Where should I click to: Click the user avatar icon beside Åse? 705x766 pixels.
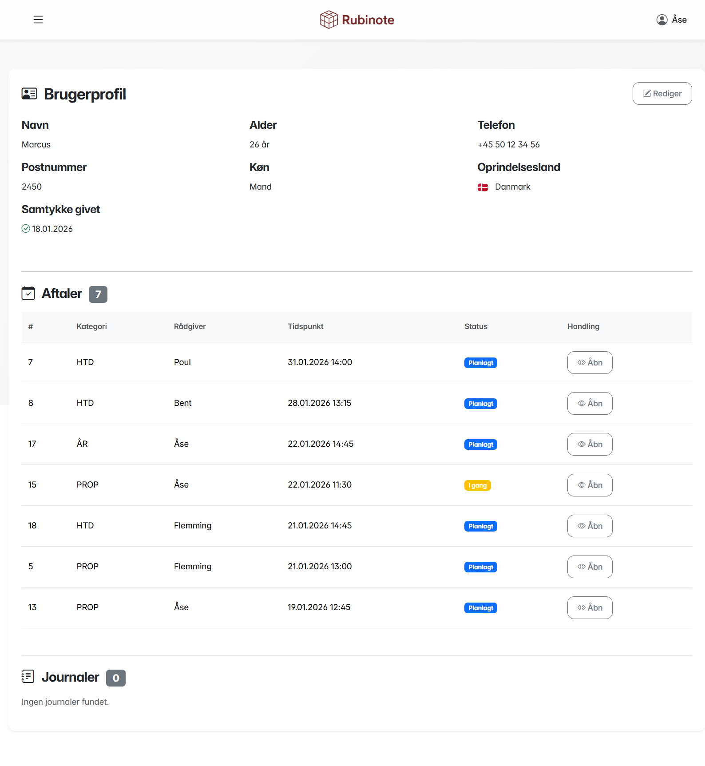pos(661,20)
